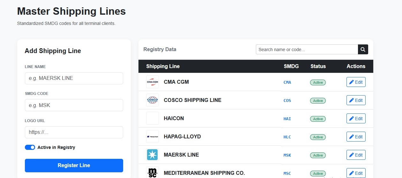Open Edit for the HAICON row
This screenshot has height=178, width=402.
[x=356, y=119]
